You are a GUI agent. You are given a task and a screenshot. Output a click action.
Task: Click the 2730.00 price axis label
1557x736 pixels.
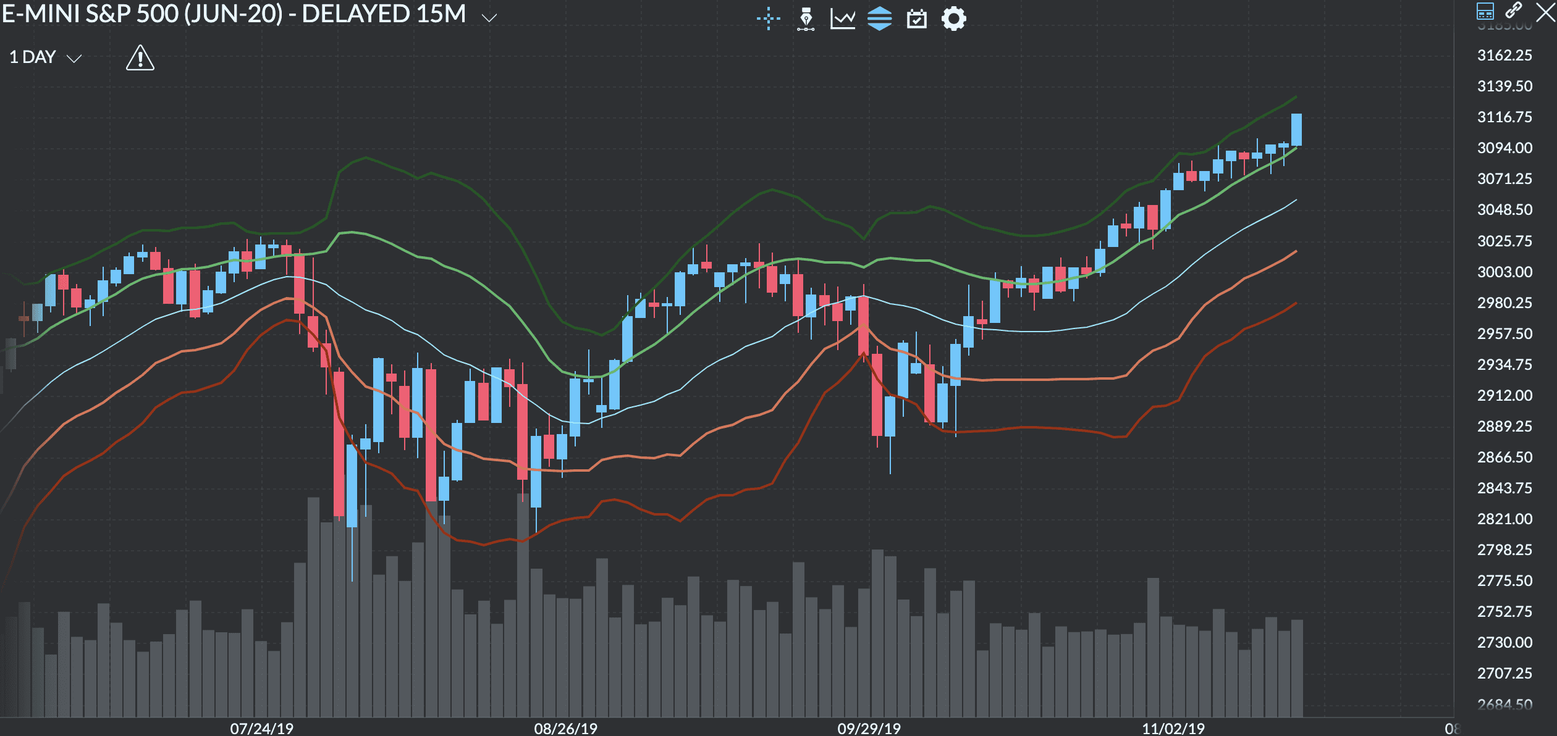pyautogui.click(x=1504, y=643)
